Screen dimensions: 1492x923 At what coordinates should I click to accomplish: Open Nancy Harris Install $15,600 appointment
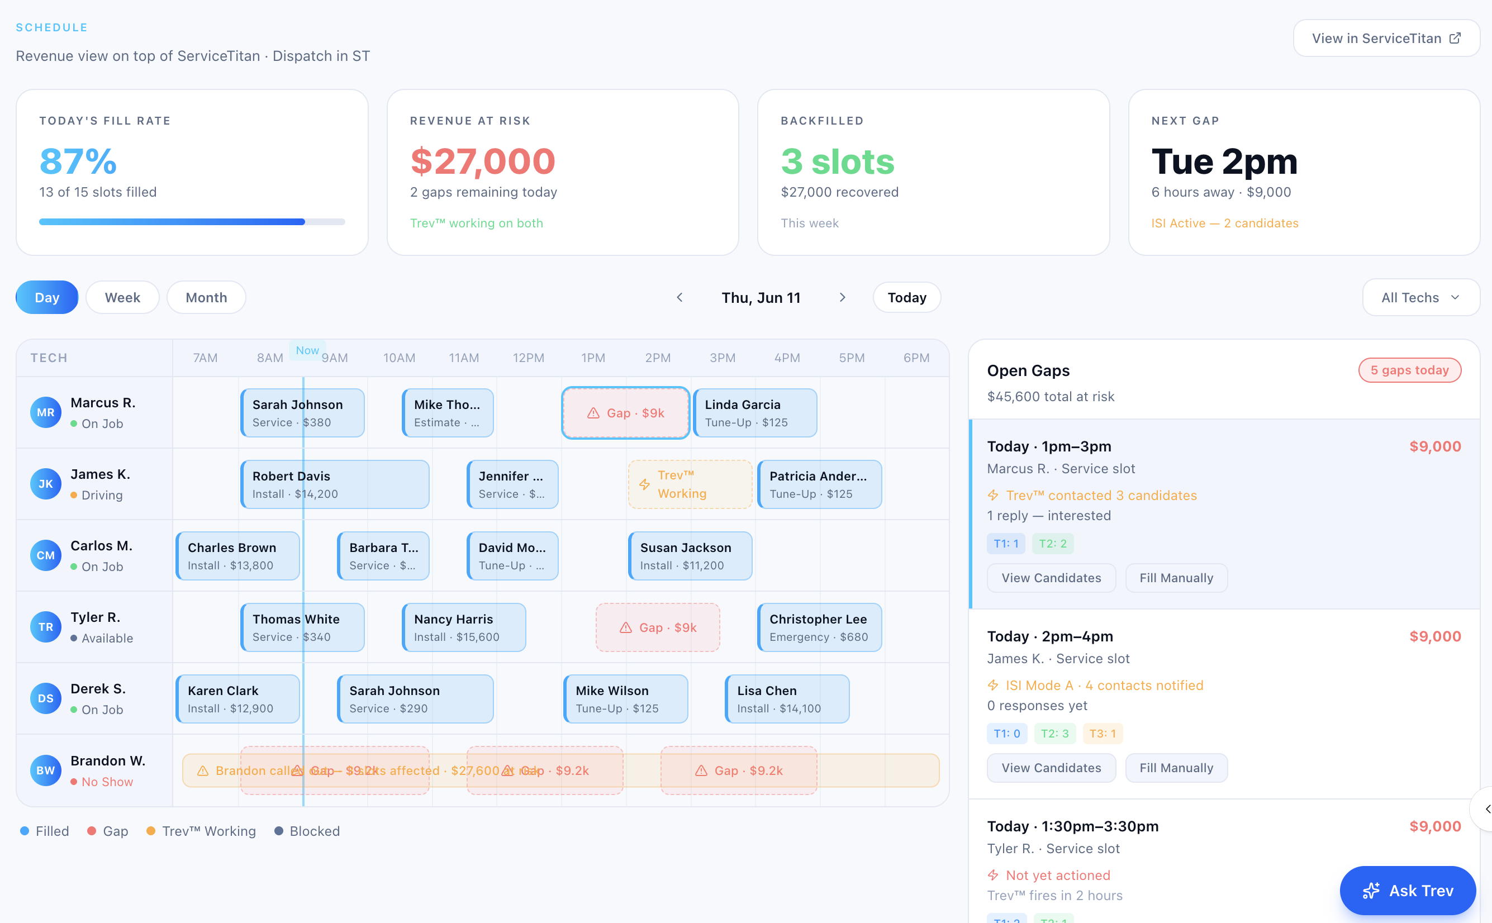pos(464,627)
